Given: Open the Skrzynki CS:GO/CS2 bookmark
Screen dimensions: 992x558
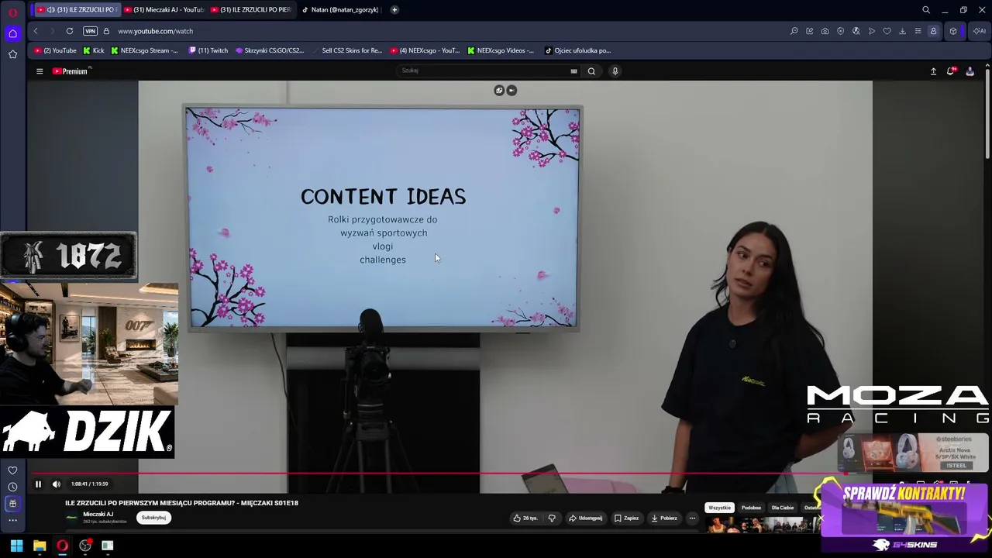Looking at the screenshot, I should [270, 50].
